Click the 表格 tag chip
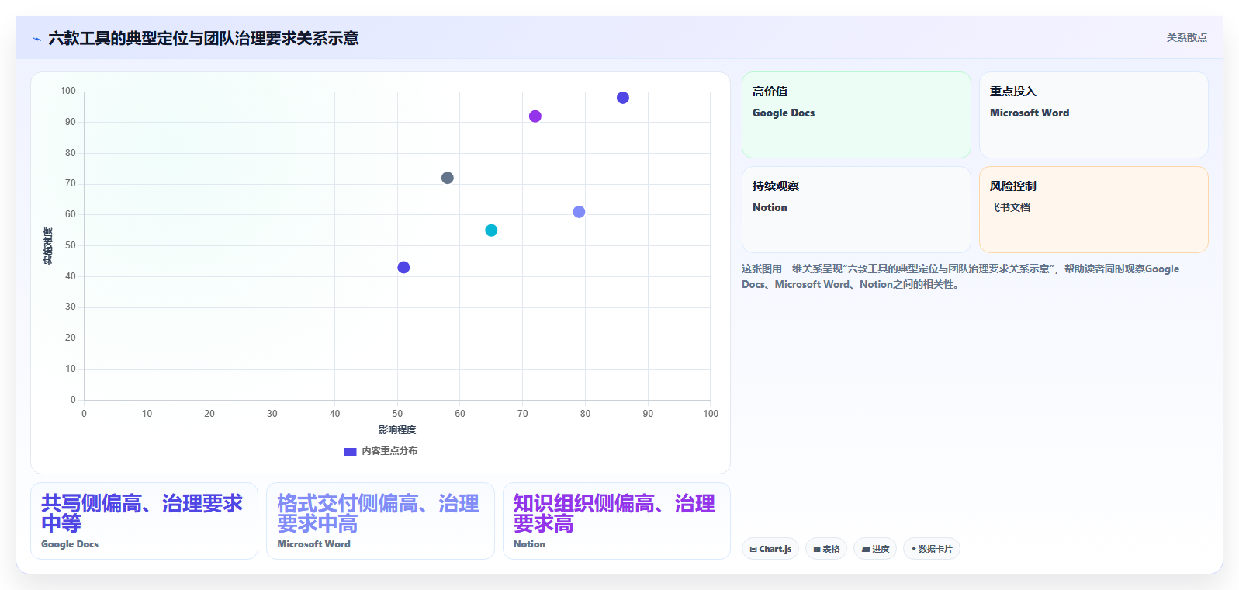 click(826, 549)
